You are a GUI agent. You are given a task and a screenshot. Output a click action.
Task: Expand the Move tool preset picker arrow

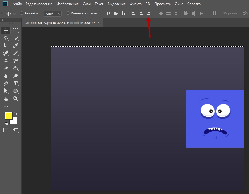coord(14,14)
